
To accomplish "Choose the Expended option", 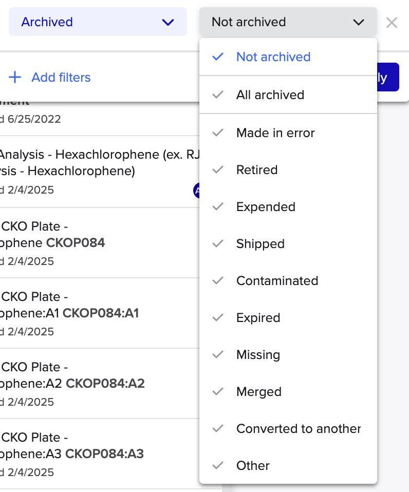I will pos(265,207).
